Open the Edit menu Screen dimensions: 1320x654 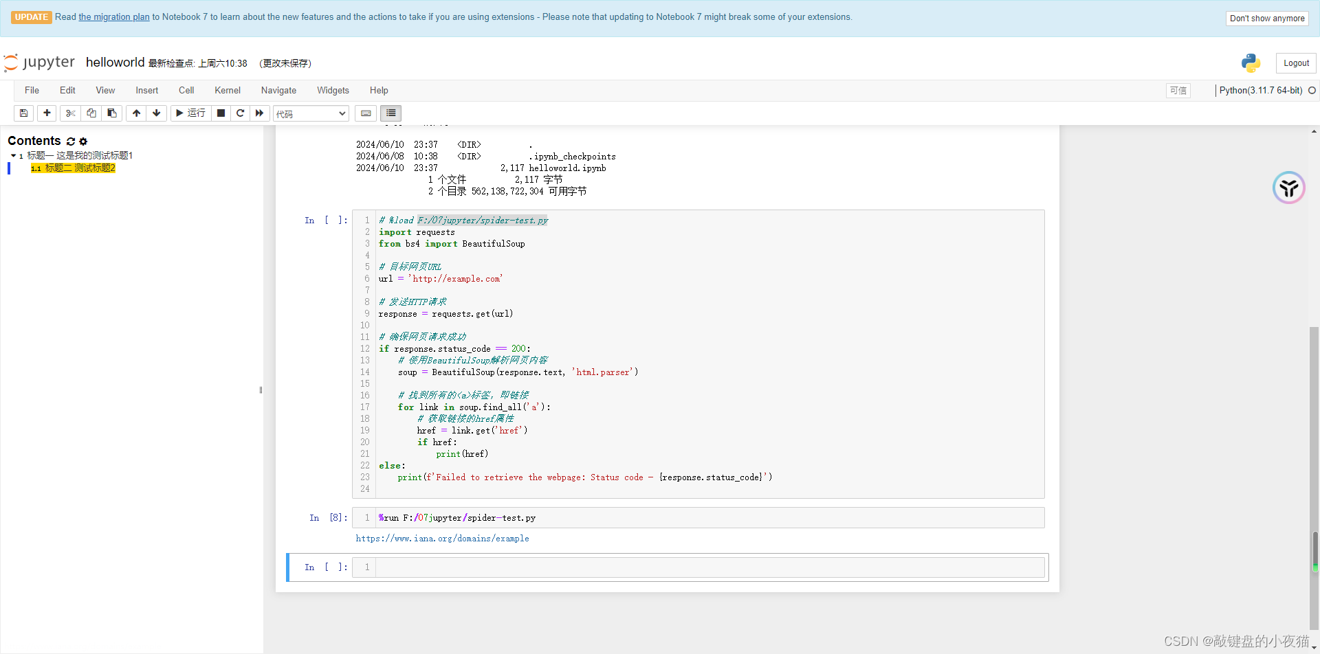67,91
